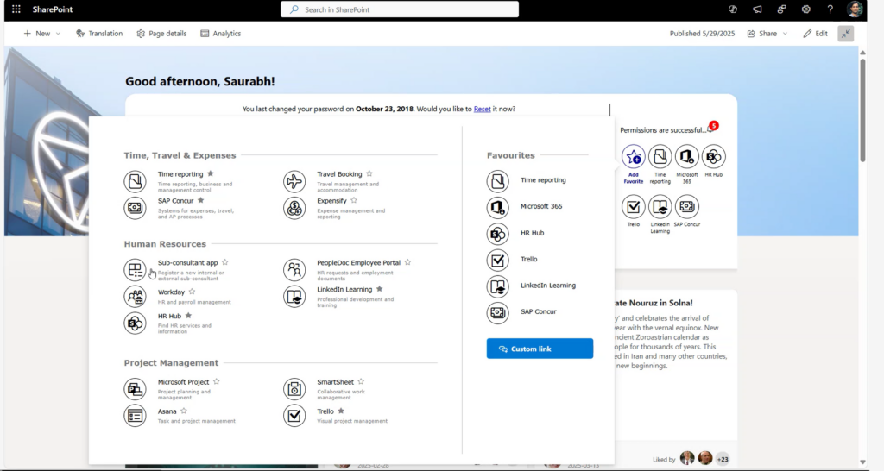Click the Custom link button
The height and width of the screenshot is (471, 884).
pos(540,349)
